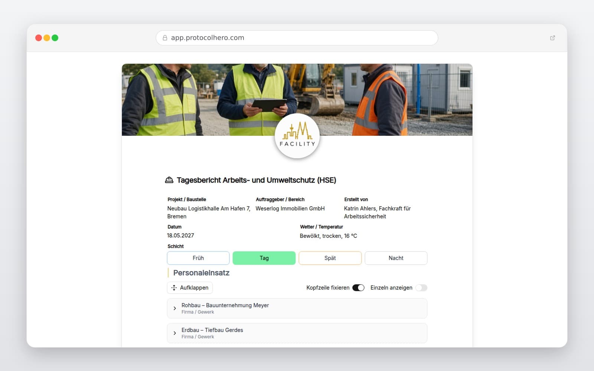Viewport: 594px width, 371px height.
Task: Select the Tag shift option
Action: pos(264,258)
